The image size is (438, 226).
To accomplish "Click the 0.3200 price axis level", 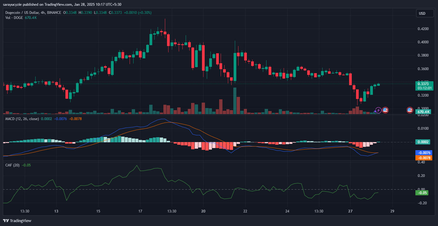I will click(x=423, y=95).
